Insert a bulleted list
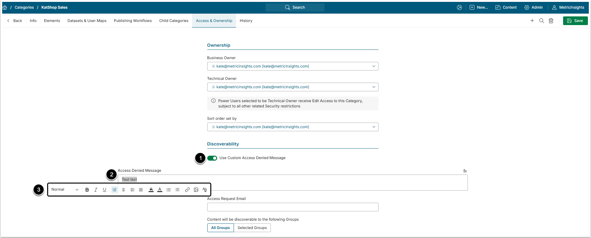This screenshot has width=591, height=238. [177, 190]
